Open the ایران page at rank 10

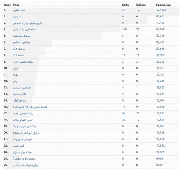point(15,68)
